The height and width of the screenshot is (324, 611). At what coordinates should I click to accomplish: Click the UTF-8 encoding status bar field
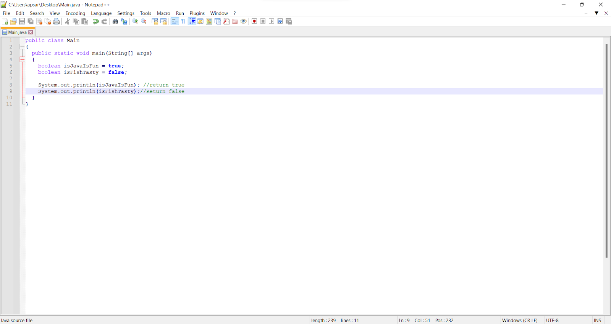552,321
